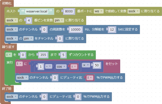Edit channel 0 in loop PWM output block
The image size is (162, 104).
[x=55, y=78]
